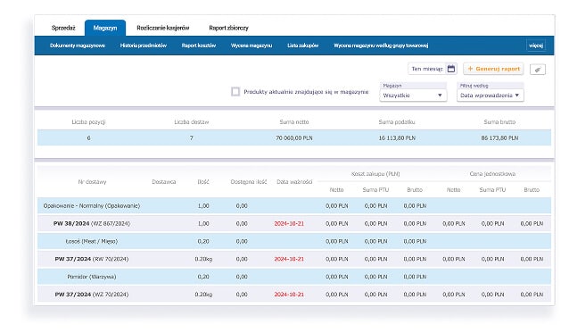Screen dimensions: 569x333
Task: Toggle the products currently in warehouse checkbox
Action: click(235, 92)
